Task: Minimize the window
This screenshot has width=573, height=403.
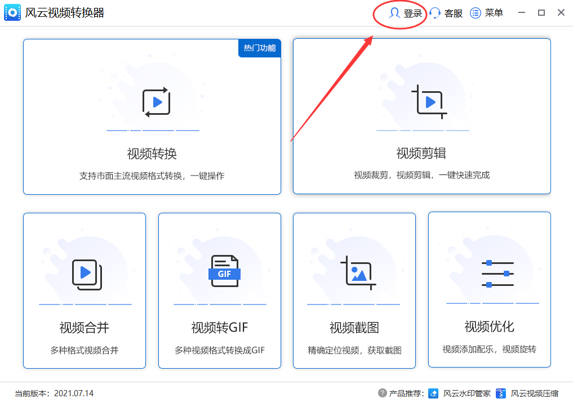Action: [522, 13]
